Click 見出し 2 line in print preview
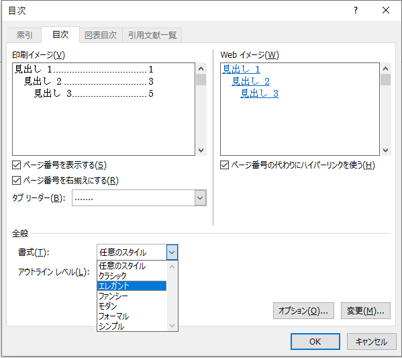This screenshot has height=358, width=402. (89, 81)
